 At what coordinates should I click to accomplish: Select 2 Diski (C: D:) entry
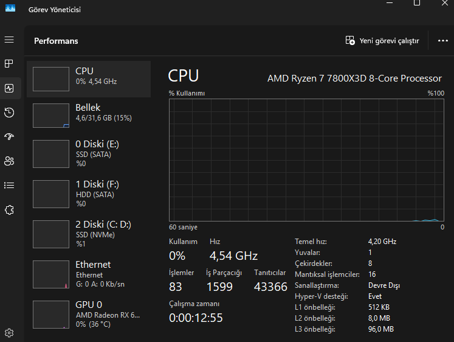pos(89,234)
